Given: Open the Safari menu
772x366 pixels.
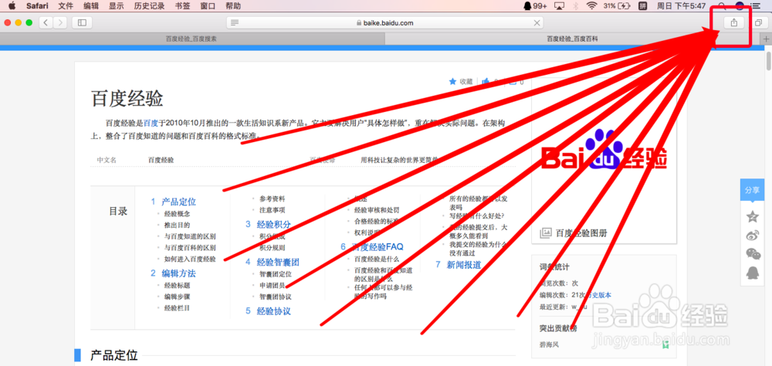Looking at the screenshot, I should click(x=37, y=6).
